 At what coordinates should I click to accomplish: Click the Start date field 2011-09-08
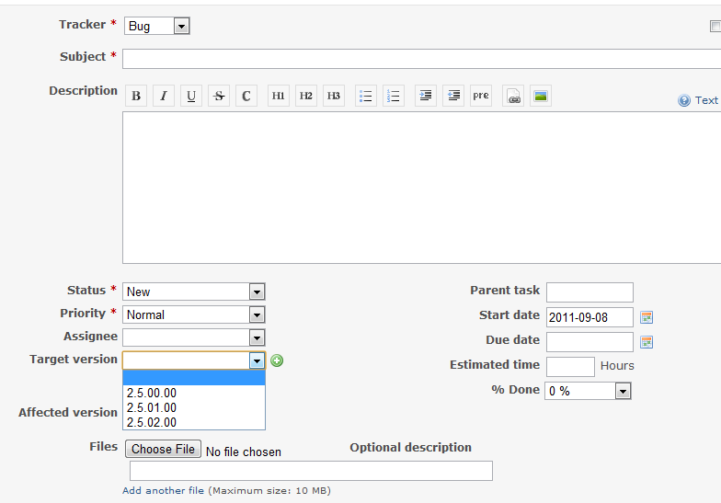coord(590,317)
